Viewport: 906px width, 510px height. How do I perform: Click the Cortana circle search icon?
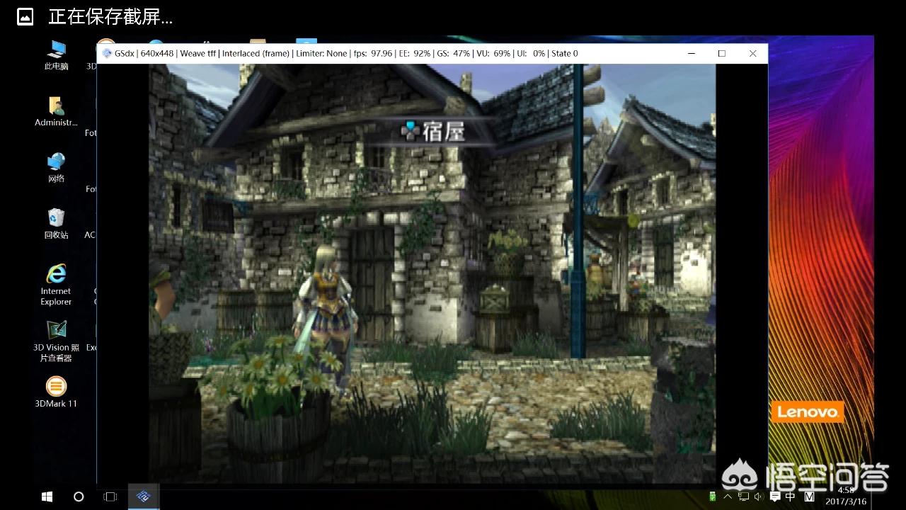(79, 497)
